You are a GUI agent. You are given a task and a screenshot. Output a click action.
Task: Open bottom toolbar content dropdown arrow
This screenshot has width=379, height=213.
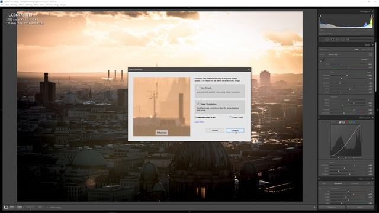click(314, 207)
